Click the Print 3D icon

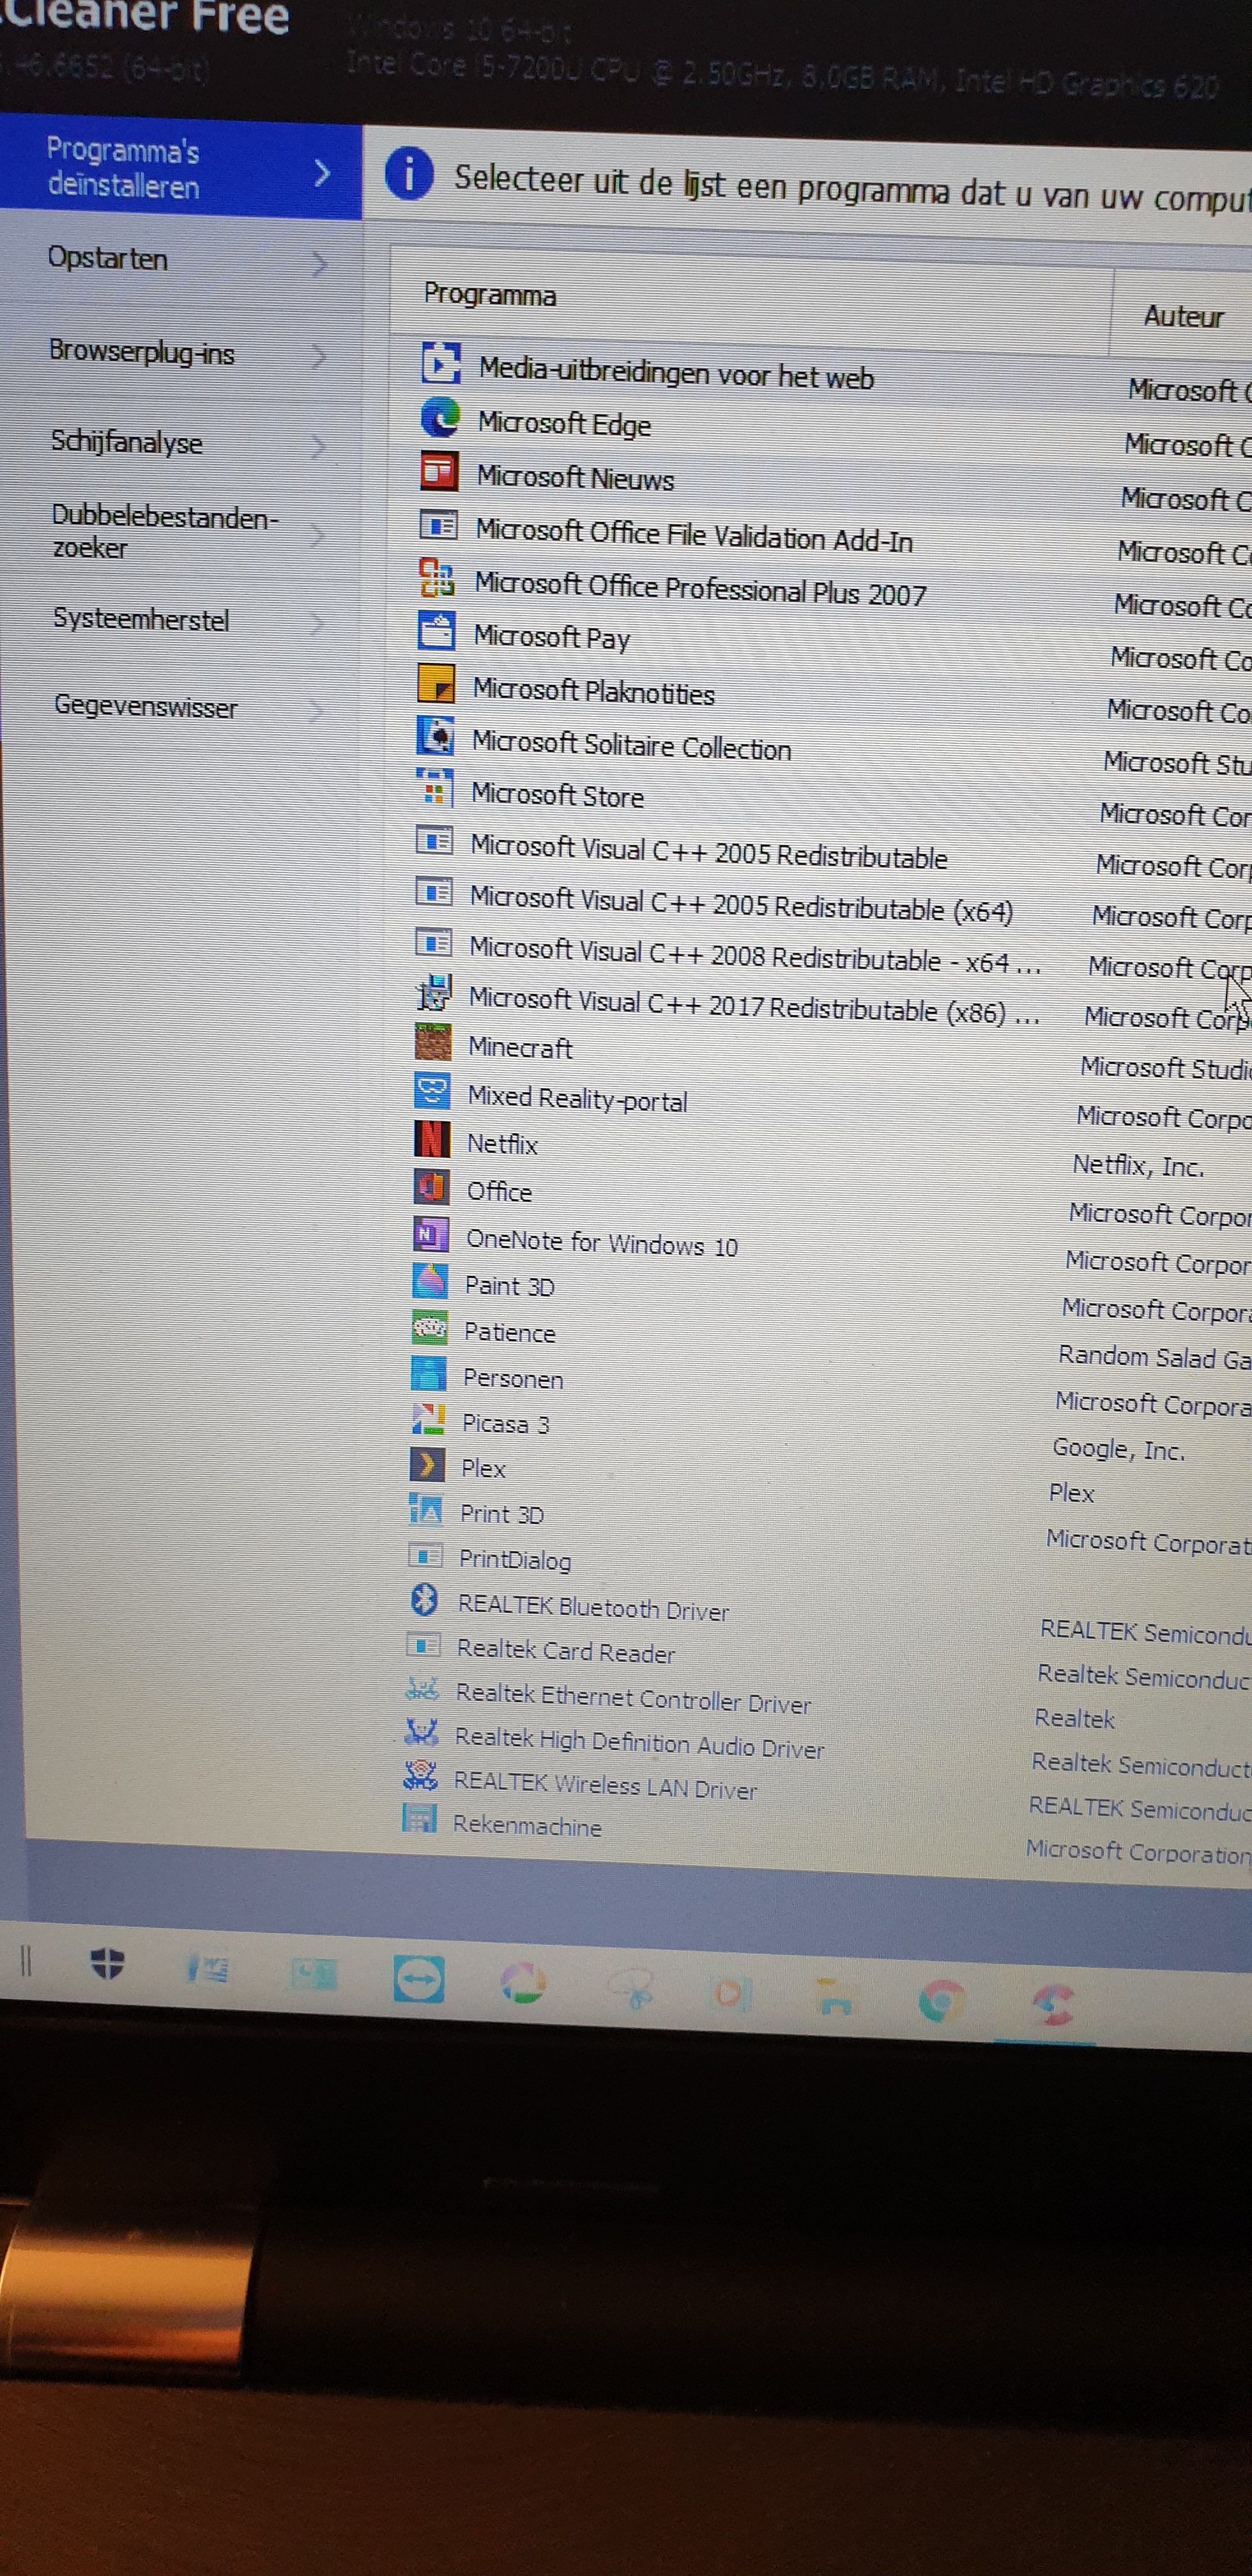(426, 1510)
